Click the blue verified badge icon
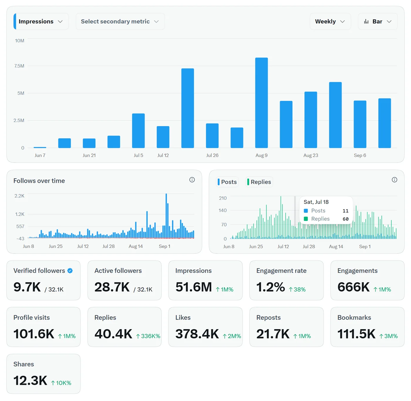This screenshot has width=411, height=401. coord(70,271)
